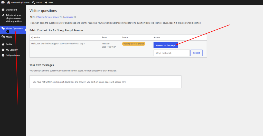This screenshot has width=263, height=136.
Task: Click the question text about 5000 conversations
Action: tap(58, 43)
